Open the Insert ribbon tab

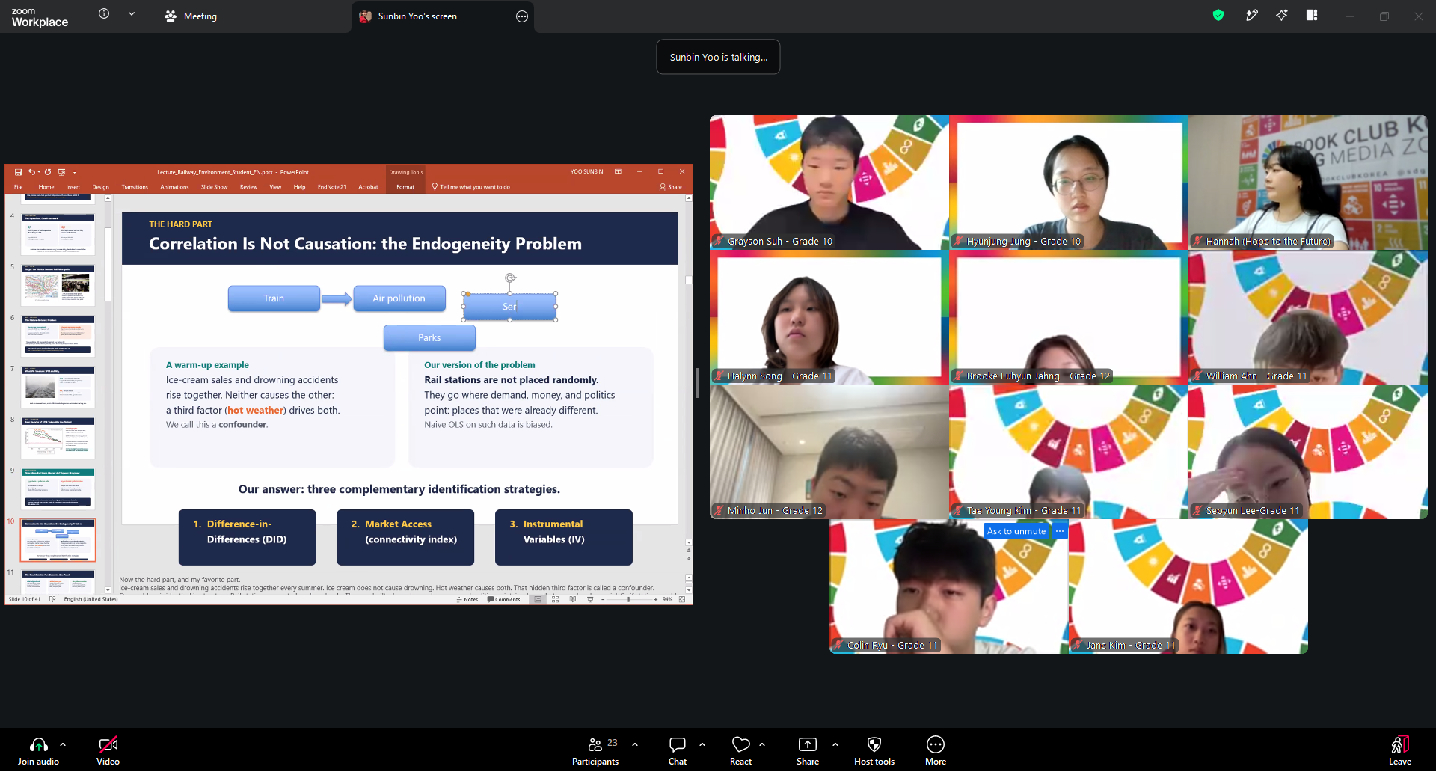point(73,187)
